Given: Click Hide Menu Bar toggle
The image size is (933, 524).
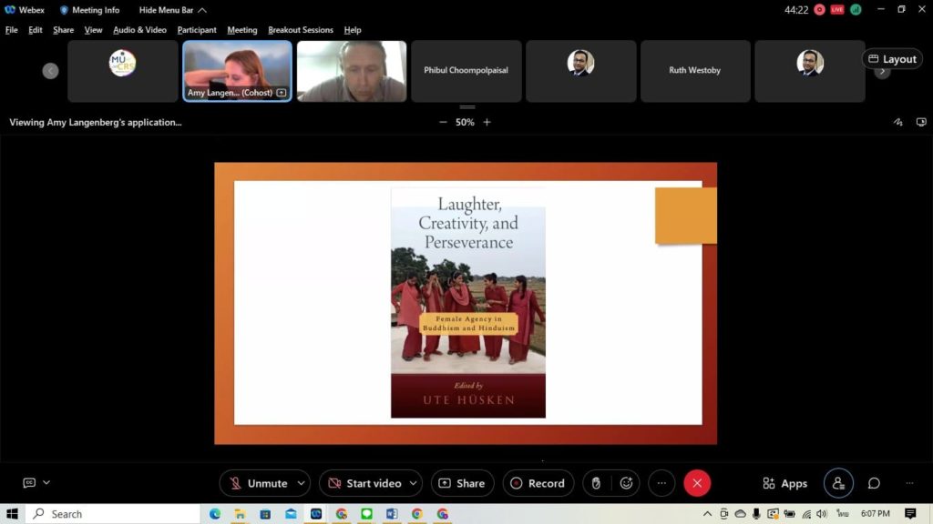Looking at the screenshot, I should [x=172, y=10].
